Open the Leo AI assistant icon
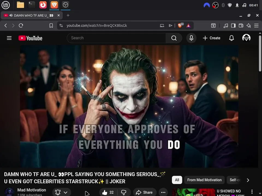 tap(249, 26)
